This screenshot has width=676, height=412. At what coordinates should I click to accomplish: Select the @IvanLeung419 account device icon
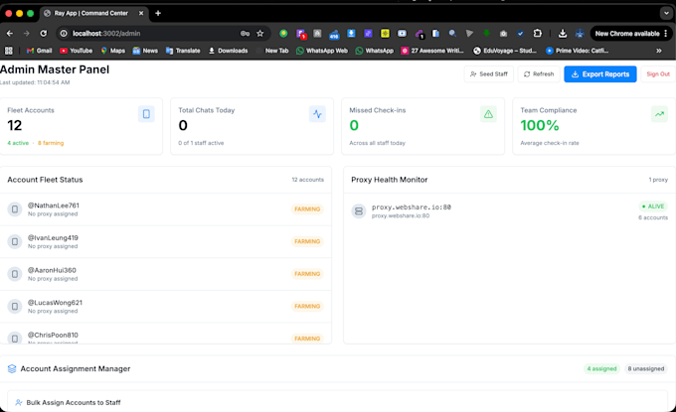pos(15,241)
